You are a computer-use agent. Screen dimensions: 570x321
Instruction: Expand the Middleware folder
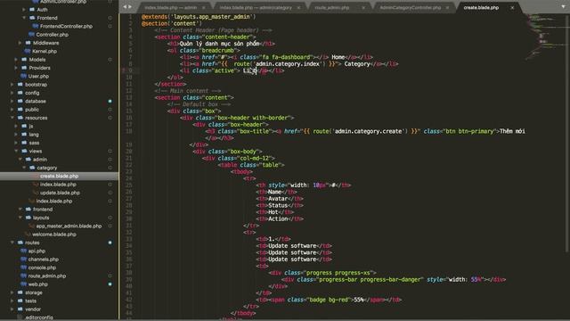[x=20, y=43]
